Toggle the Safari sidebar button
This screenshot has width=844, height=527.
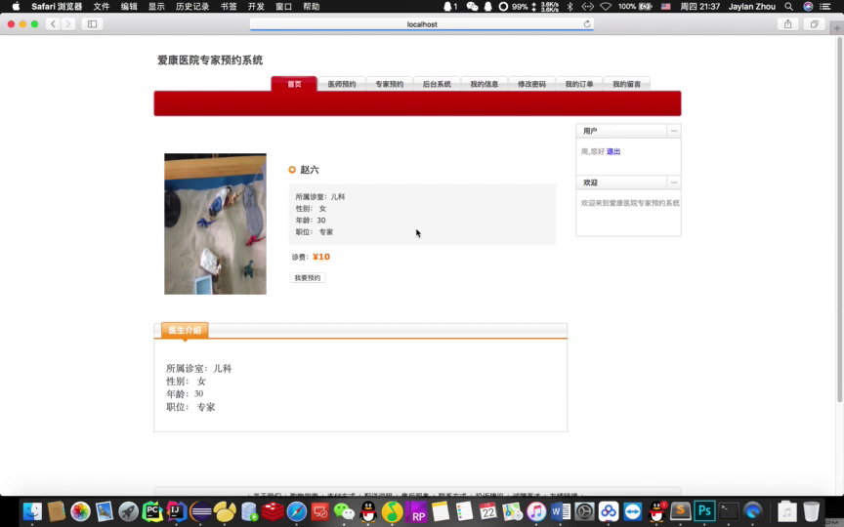[x=92, y=24]
